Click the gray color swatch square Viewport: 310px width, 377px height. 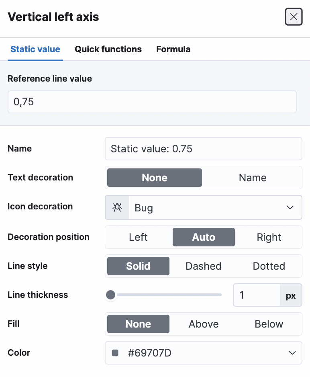(x=115, y=353)
